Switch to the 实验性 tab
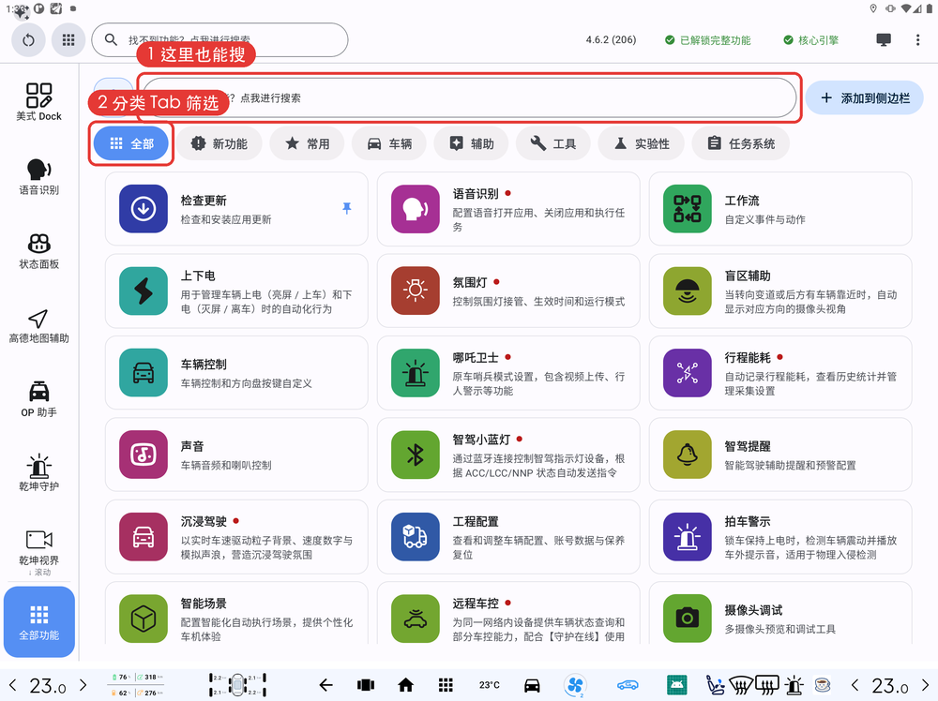 (x=642, y=143)
